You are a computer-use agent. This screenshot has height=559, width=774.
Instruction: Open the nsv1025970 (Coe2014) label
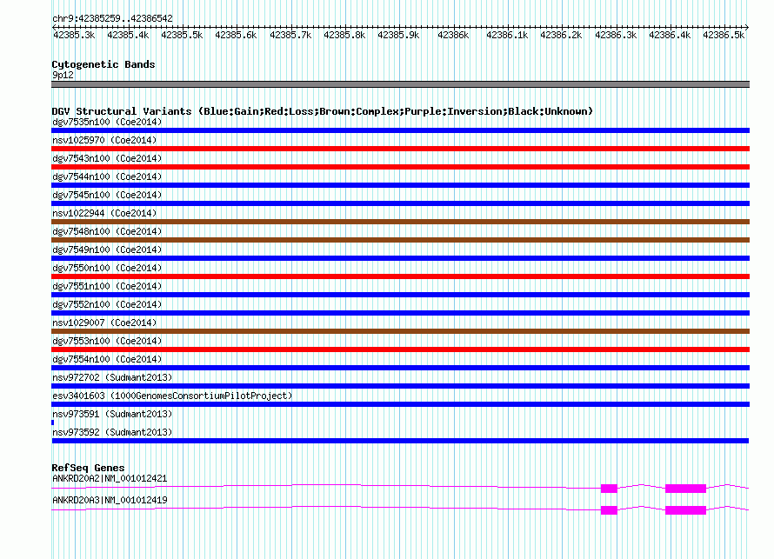[x=104, y=140]
